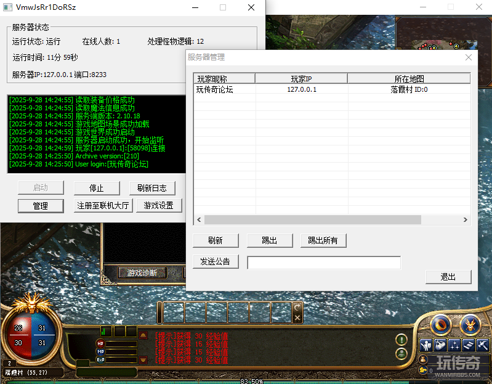
Task: Click the 踢出 button
Action: tap(270, 240)
